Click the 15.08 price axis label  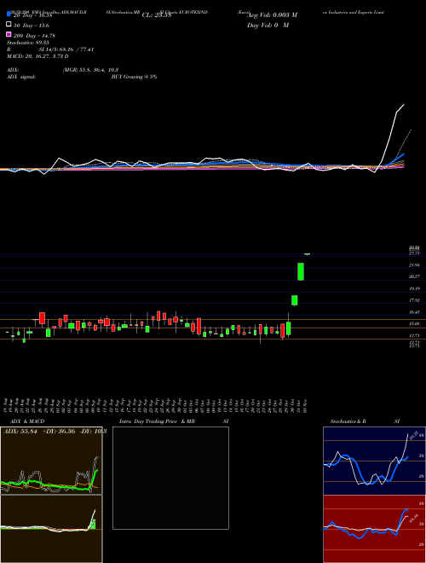tap(414, 324)
